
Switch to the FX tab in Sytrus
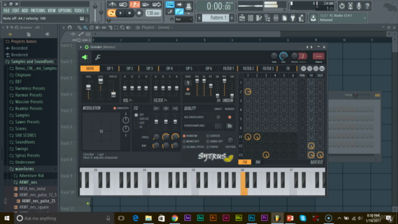coord(288,68)
